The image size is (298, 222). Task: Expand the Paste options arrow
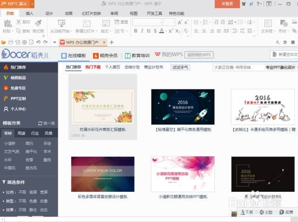point(13,31)
